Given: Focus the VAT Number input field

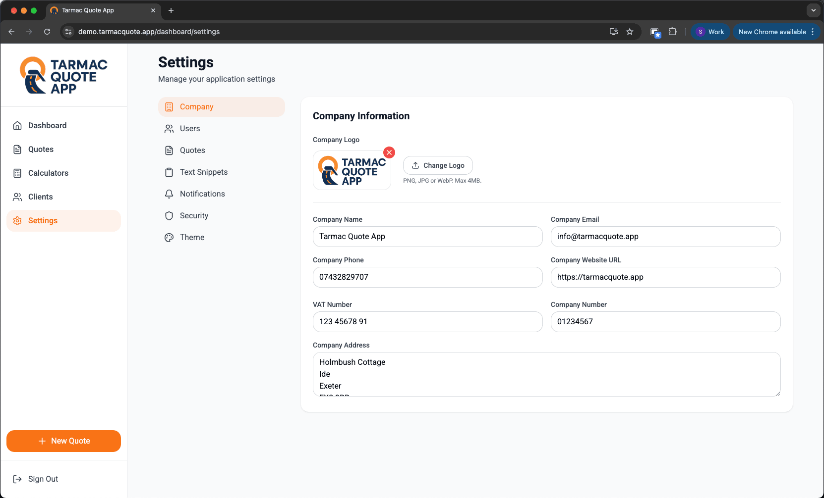Looking at the screenshot, I should [x=427, y=322].
